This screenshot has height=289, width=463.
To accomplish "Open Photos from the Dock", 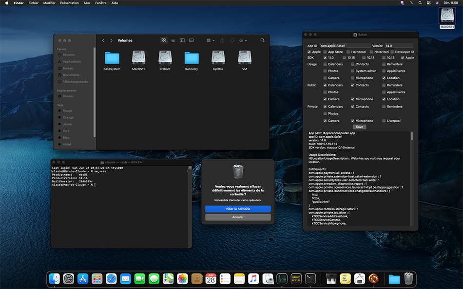I will 182,279.
